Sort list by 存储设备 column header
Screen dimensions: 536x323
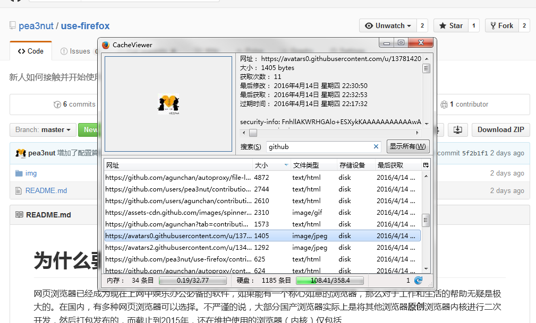tap(356, 165)
